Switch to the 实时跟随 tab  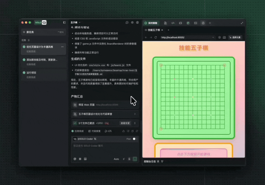[x=151, y=23]
